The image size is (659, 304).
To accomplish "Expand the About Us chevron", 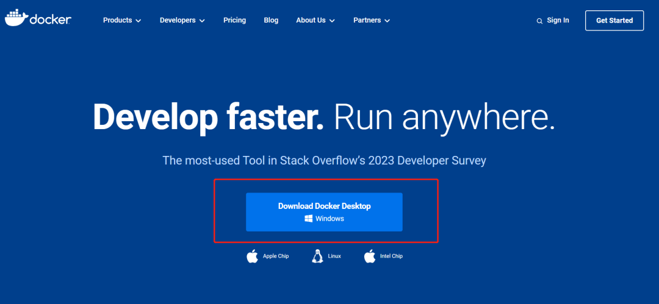I will coord(332,21).
